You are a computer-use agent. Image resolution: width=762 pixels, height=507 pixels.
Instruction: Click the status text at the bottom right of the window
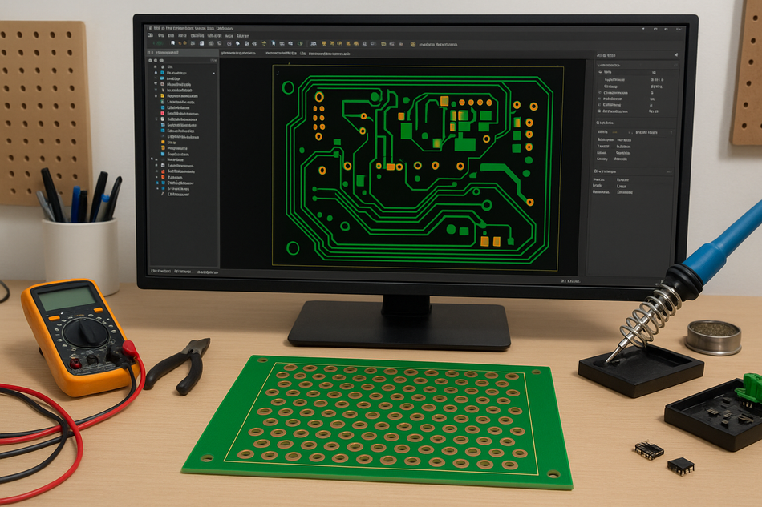coord(570,281)
